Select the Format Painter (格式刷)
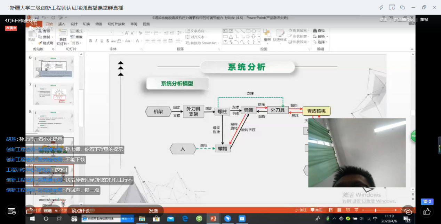 [x=45, y=43]
